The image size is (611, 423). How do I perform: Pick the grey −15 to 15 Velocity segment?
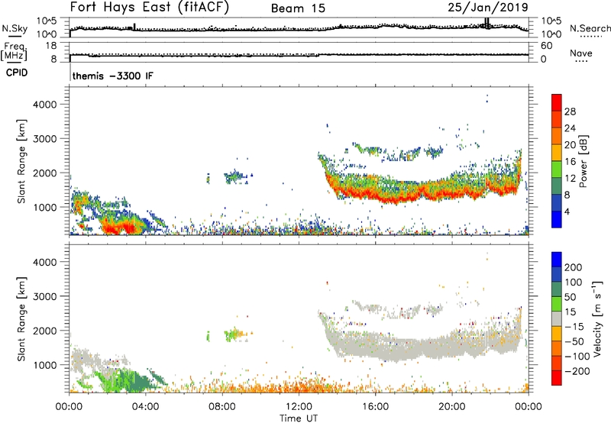pos(557,318)
